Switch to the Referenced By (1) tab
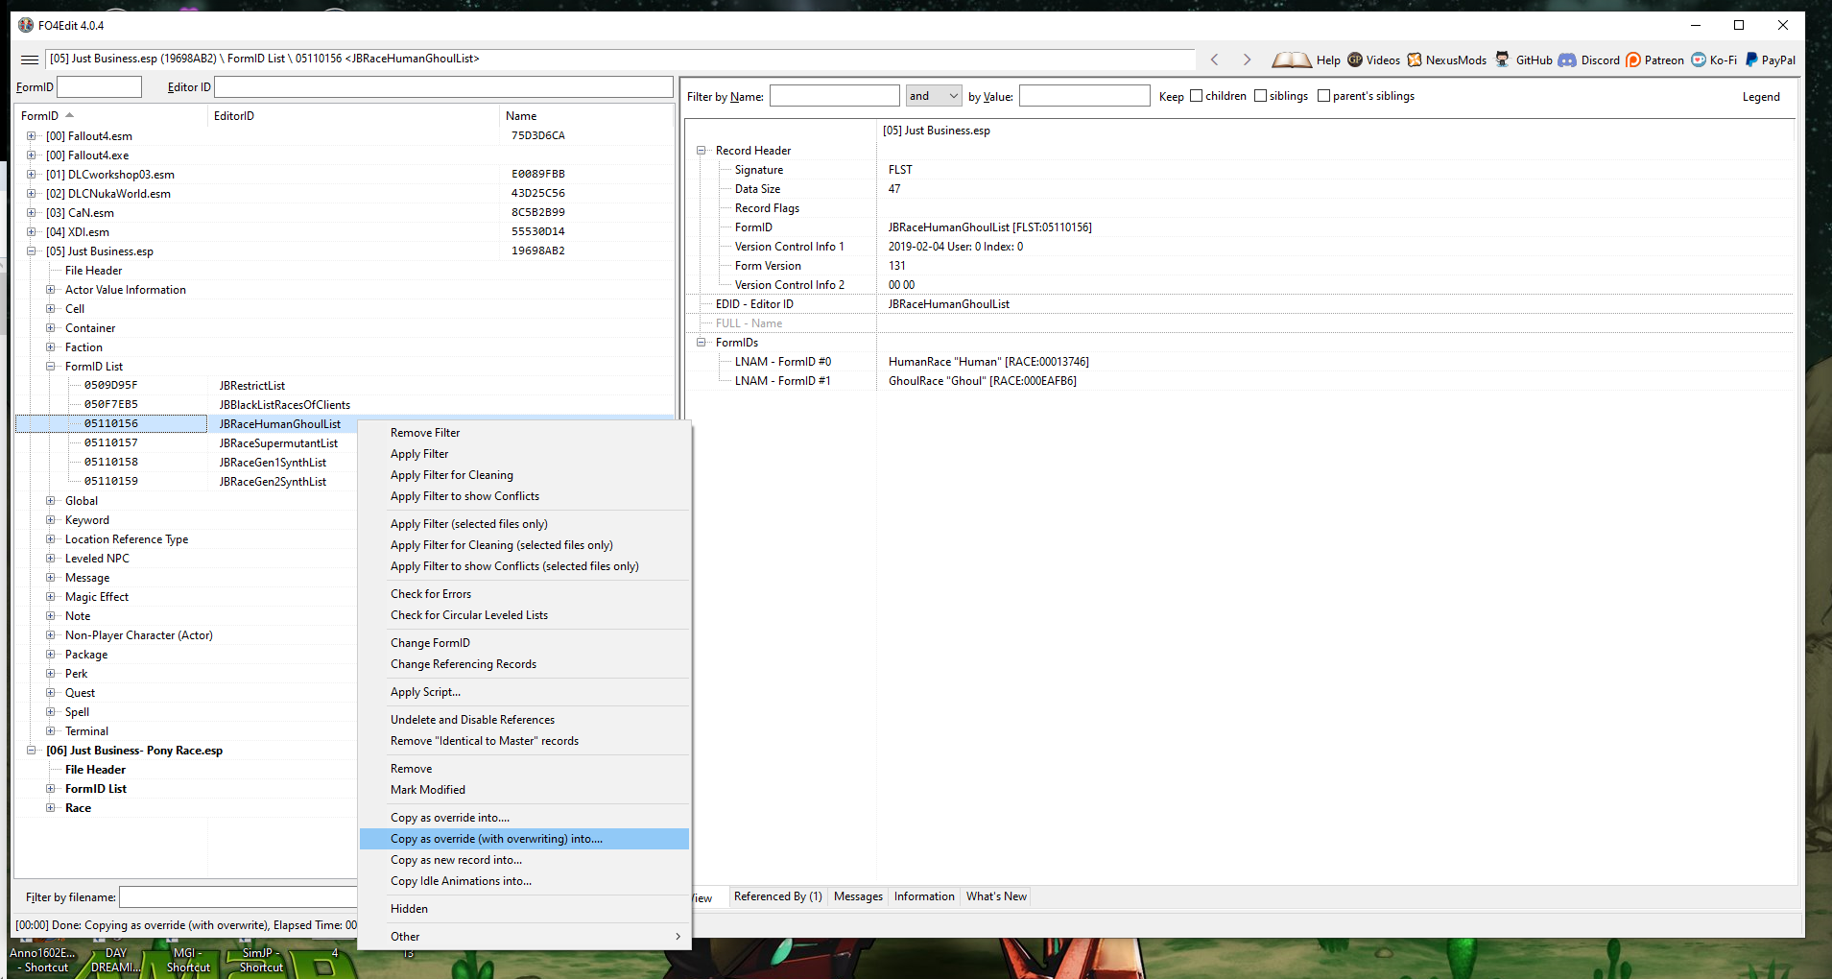1832x979 pixels. point(778,896)
